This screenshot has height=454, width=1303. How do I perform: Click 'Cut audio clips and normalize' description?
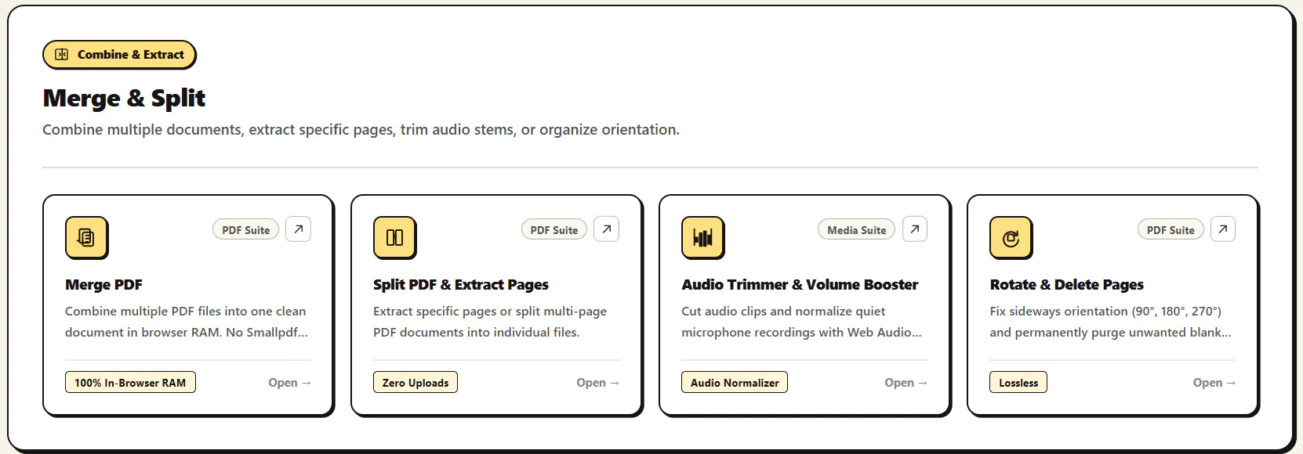801,322
